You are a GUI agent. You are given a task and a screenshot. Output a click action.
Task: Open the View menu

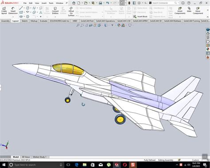[x=37, y=3]
